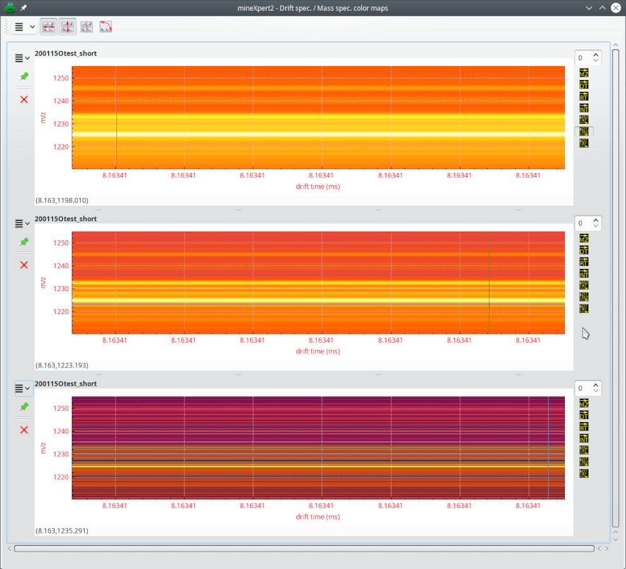Click the vertical scrollbar on the right
The width and height of the screenshot is (626, 569).
click(616, 286)
